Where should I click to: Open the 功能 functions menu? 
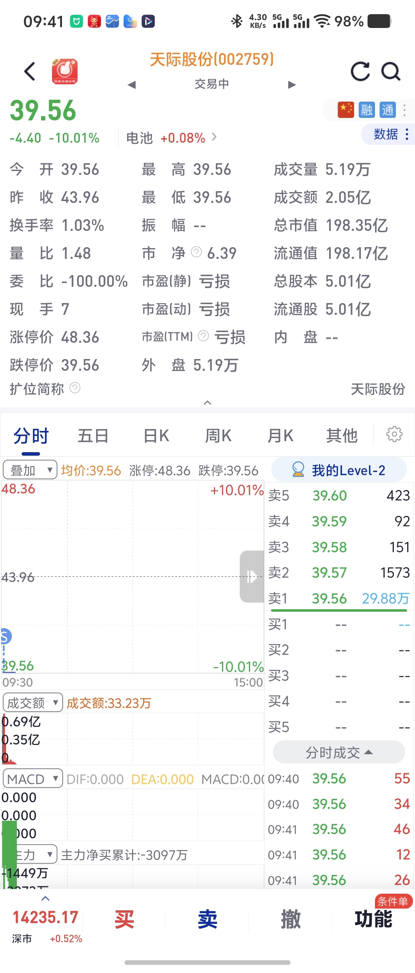pos(373,920)
